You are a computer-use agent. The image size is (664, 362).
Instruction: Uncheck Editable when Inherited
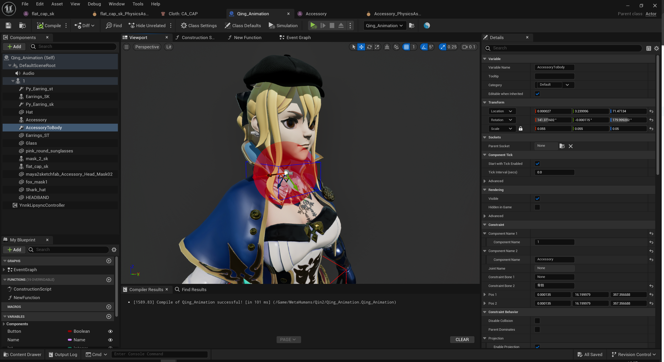(x=537, y=94)
